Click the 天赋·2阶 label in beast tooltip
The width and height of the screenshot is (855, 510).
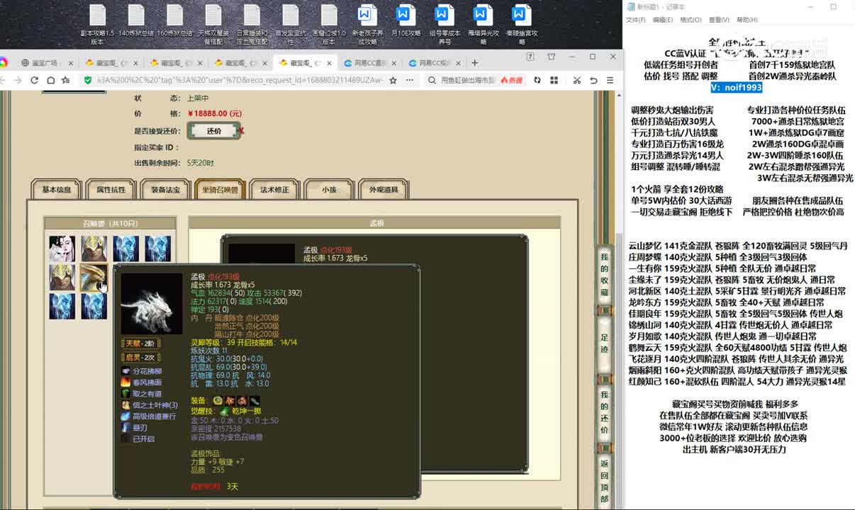[140, 344]
